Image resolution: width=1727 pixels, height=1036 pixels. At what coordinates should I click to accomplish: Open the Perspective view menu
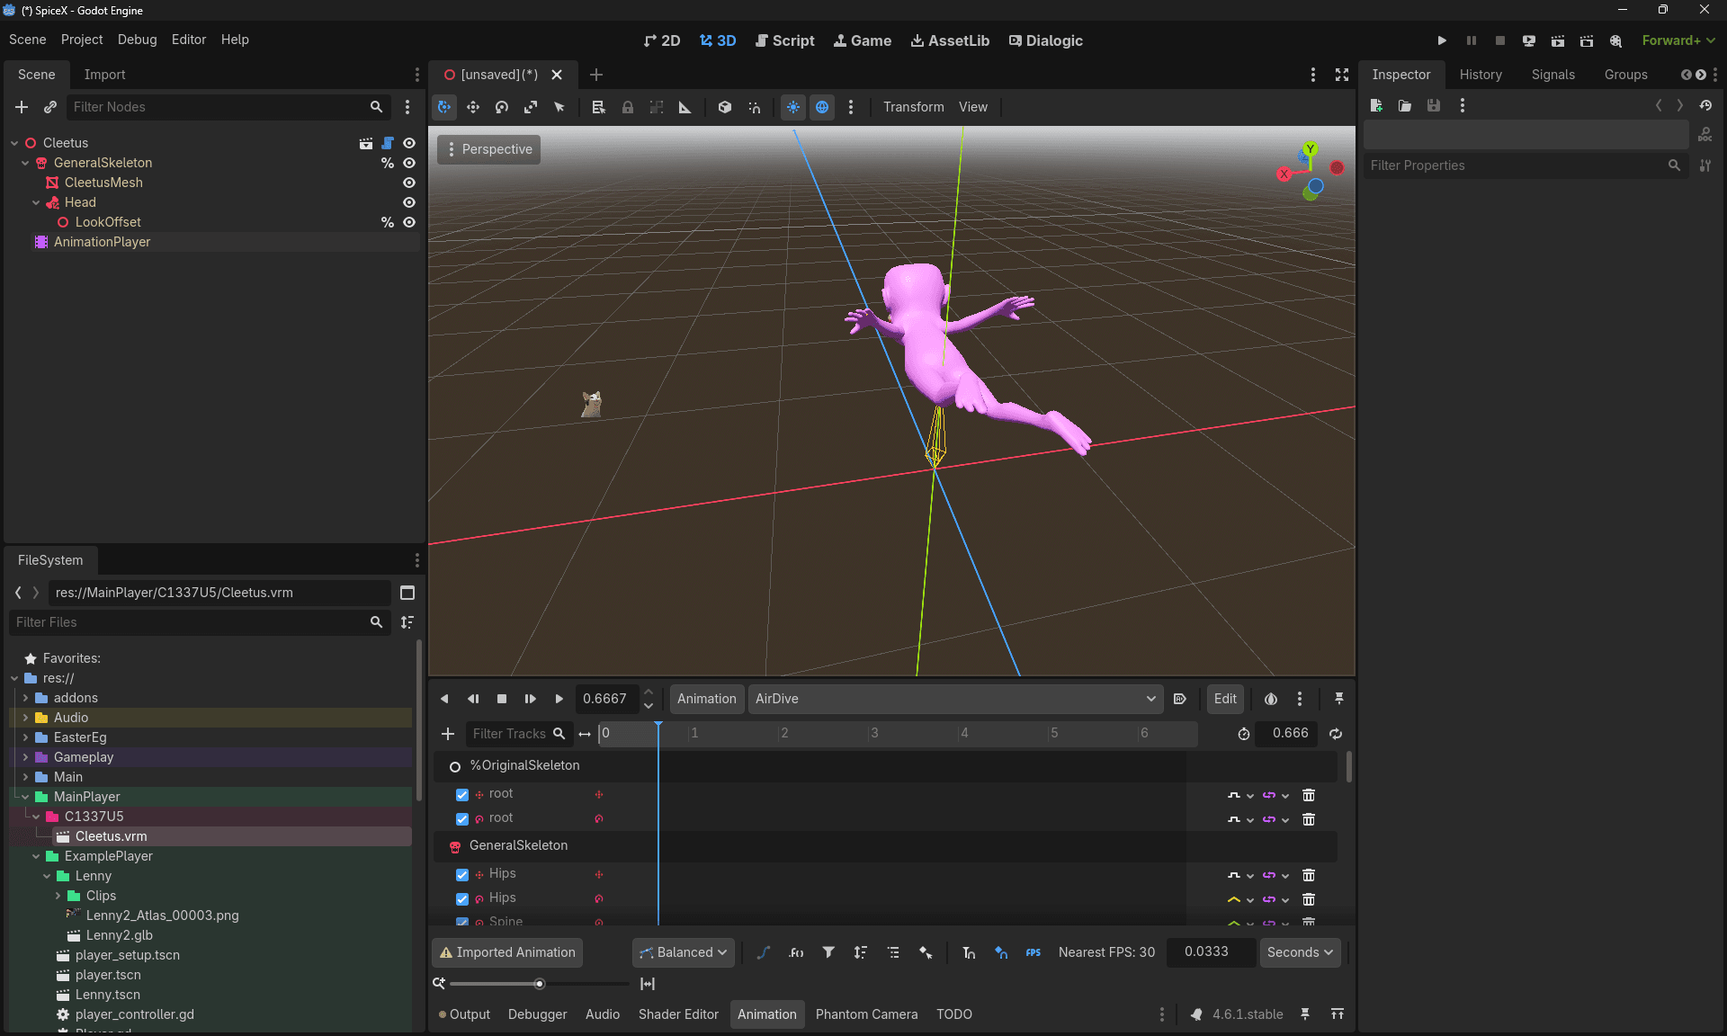pos(489,149)
